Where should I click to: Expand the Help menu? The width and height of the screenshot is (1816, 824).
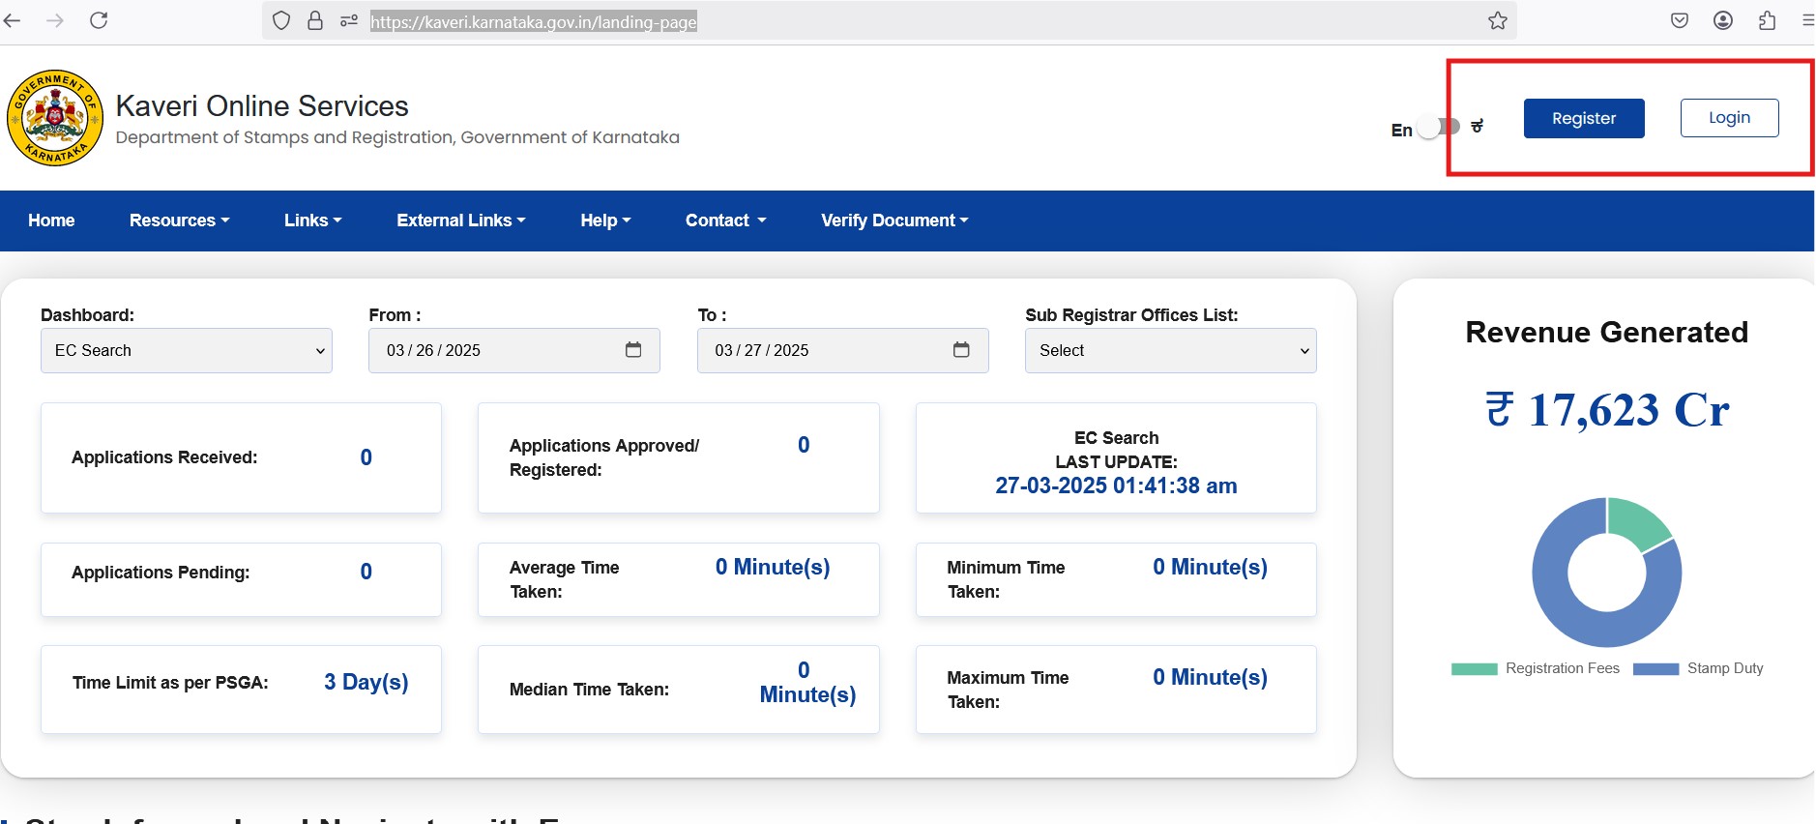click(x=605, y=221)
